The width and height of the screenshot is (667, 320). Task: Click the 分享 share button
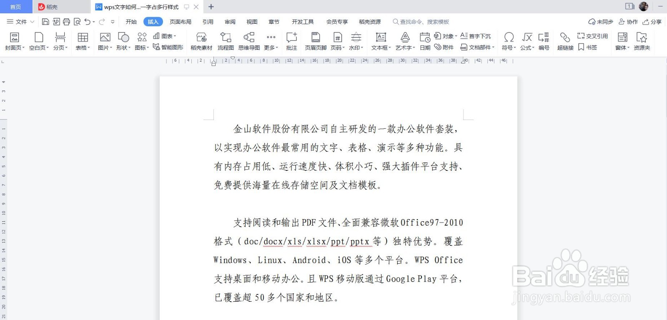pyautogui.click(x=652, y=22)
